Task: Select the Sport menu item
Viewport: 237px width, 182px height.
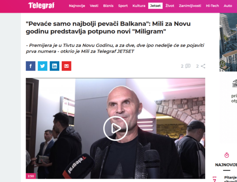Action: (x=123, y=6)
